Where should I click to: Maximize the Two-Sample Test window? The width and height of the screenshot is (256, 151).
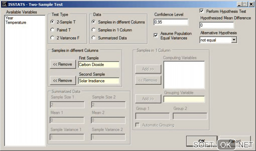pyautogui.click(x=245, y=4)
